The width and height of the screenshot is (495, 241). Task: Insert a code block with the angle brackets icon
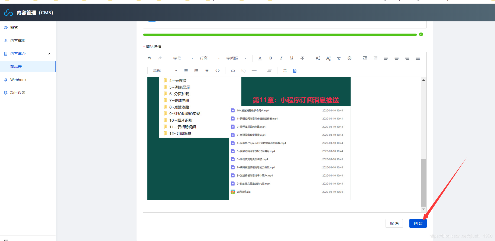pos(218,71)
